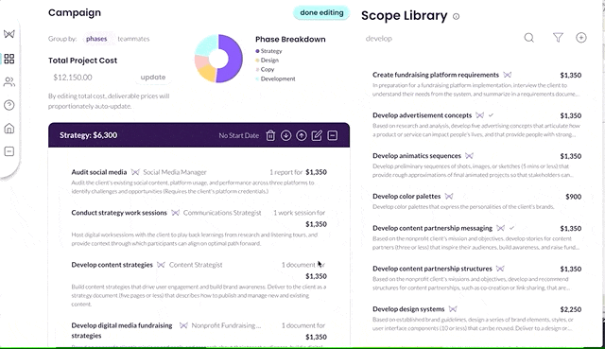605x349 pixels.
Task: Open the dashboard grid icon in sidebar
Action: tap(9, 59)
